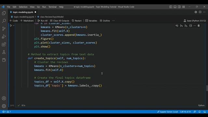Viewport: 208px width, 117px height.
Task: Click Run All in notebook toolbar
Action: pyautogui.click(x=43, y=21)
